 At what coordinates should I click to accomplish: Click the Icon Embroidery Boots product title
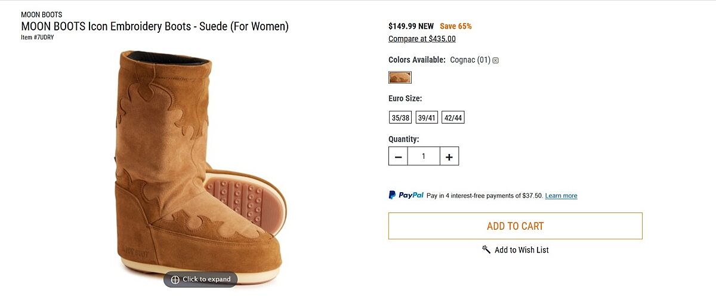[x=155, y=26]
